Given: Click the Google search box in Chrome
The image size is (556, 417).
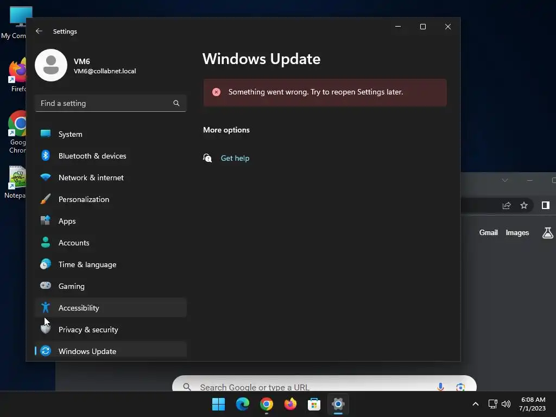Looking at the screenshot, I should coord(324,383).
